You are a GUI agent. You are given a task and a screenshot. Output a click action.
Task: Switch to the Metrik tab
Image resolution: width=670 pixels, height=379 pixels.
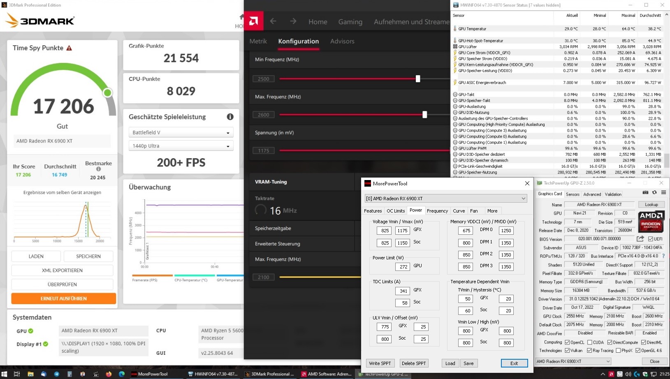258,41
